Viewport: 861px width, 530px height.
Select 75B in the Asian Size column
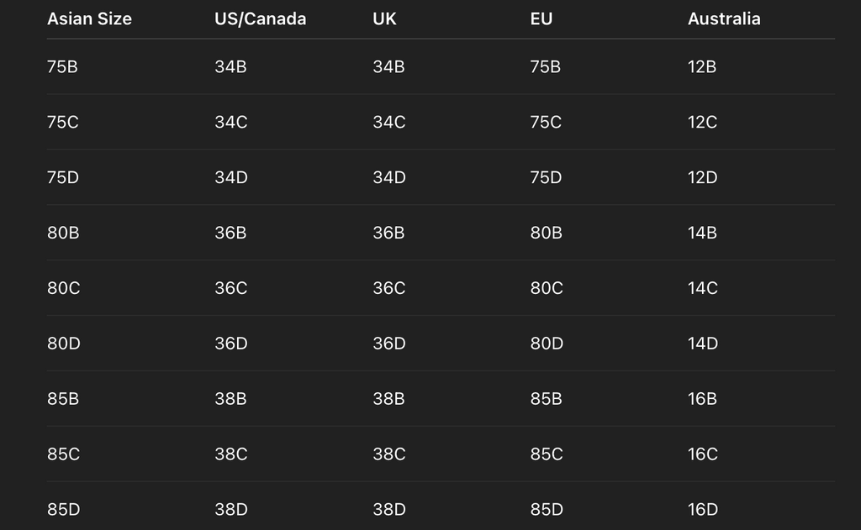pyautogui.click(x=62, y=67)
